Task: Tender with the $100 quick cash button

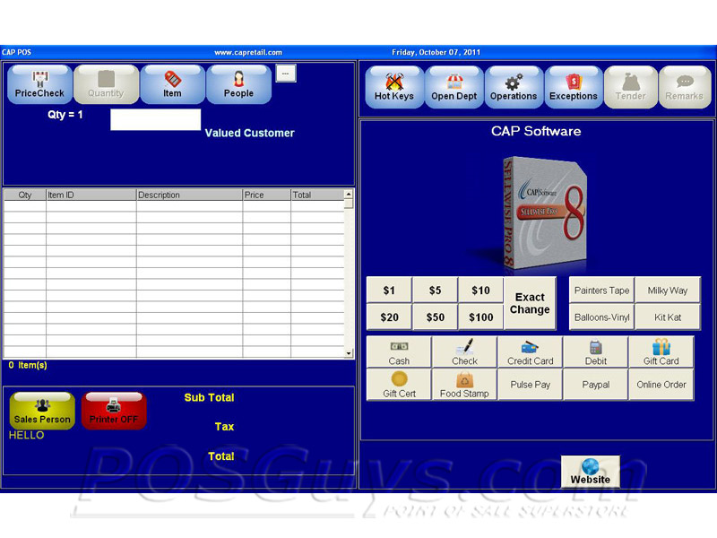Action: (480, 317)
